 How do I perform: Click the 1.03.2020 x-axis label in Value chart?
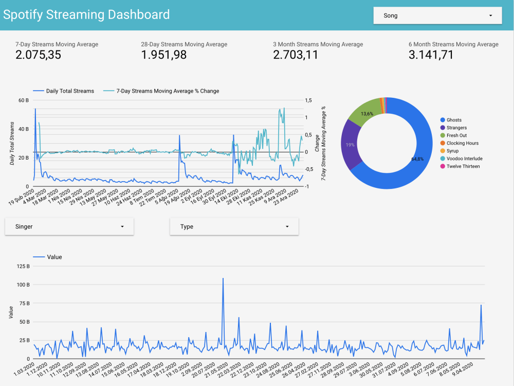(24, 369)
